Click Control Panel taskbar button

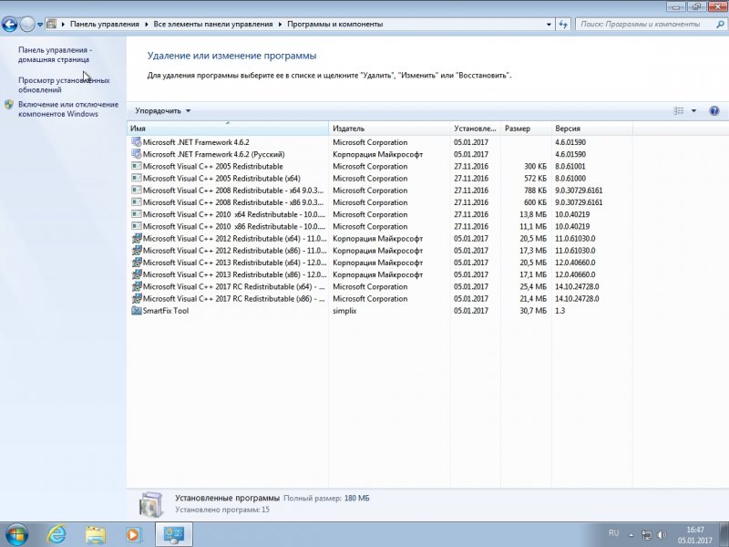[x=173, y=534]
